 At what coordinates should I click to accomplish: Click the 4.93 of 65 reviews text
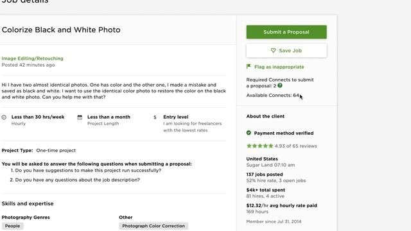click(x=295, y=146)
